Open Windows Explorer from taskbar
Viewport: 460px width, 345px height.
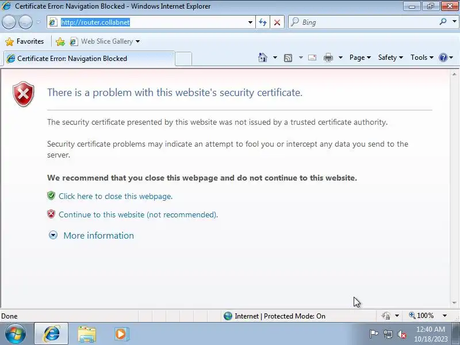(87, 334)
